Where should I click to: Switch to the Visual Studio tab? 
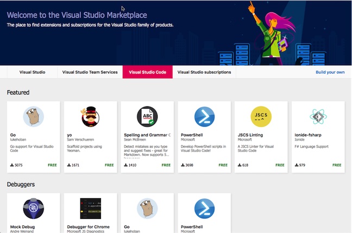click(x=33, y=72)
